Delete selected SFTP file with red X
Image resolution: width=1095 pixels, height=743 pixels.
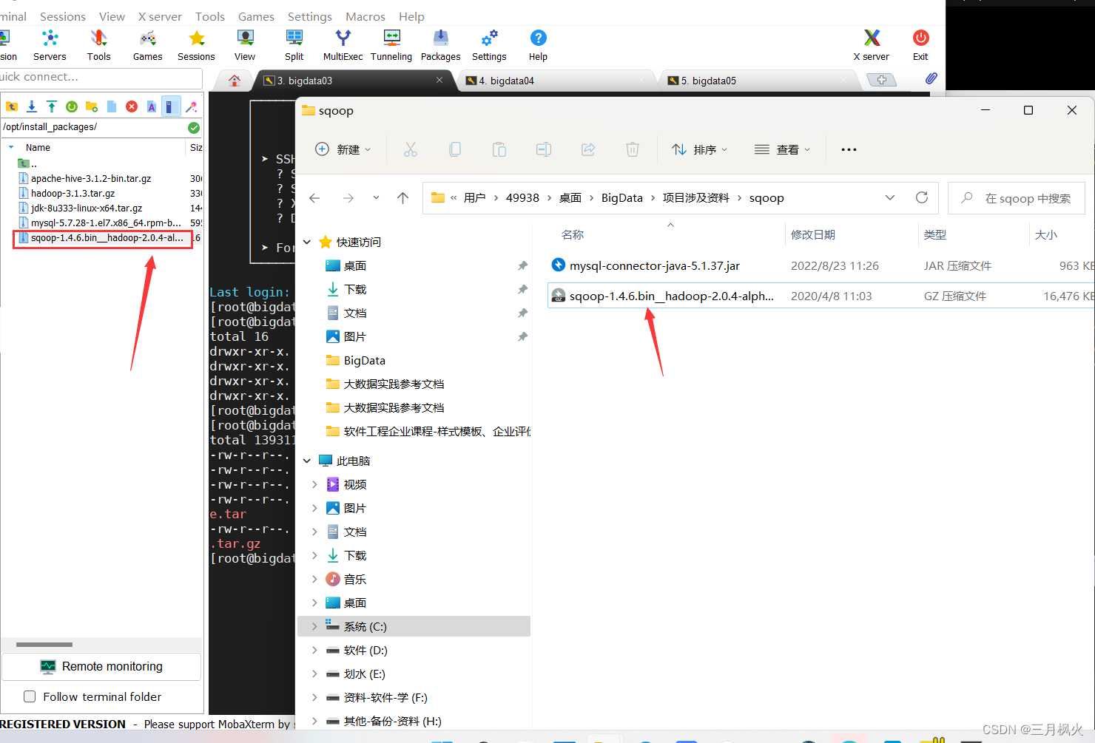(132, 106)
